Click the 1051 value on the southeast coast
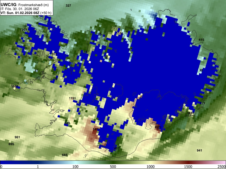This screenshot has height=169, width=226. tap(191, 113)
